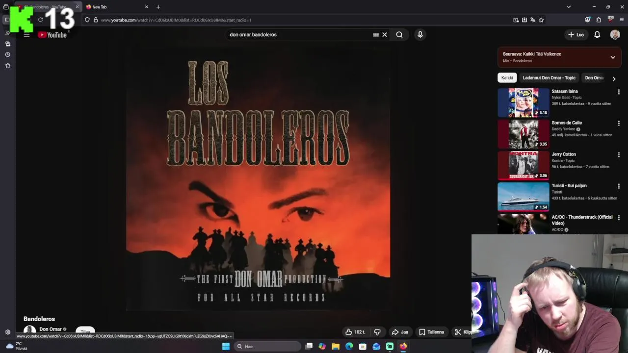Open the sidebar settings gear

pos(7,332)
